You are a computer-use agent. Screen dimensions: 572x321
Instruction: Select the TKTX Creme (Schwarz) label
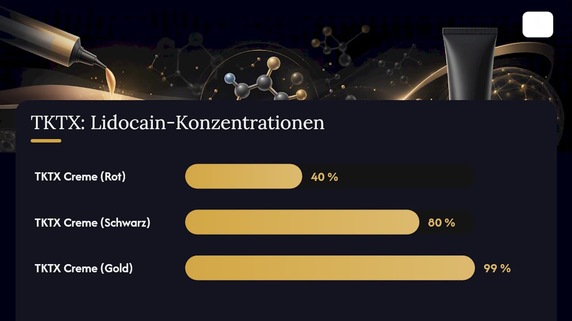tap(93, 222)
